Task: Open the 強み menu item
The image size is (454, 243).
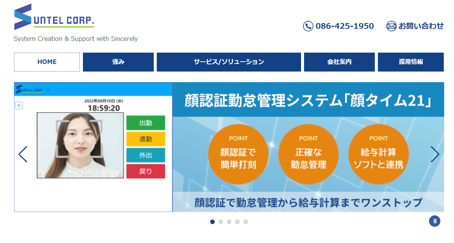Action: (x=118, y=62)
